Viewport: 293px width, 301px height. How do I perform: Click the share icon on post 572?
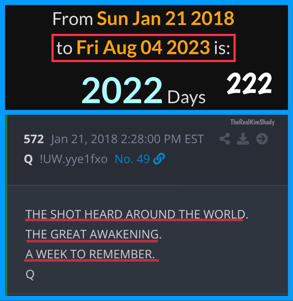[225, 139]
